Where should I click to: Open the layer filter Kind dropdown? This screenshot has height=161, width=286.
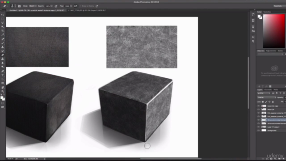[264, 93]
